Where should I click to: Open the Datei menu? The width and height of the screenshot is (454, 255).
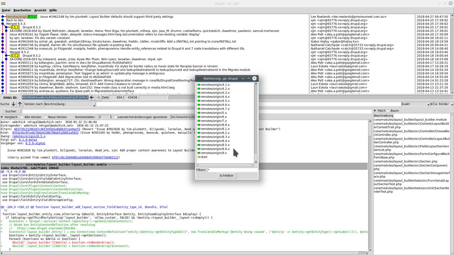[x=6, y=10]
